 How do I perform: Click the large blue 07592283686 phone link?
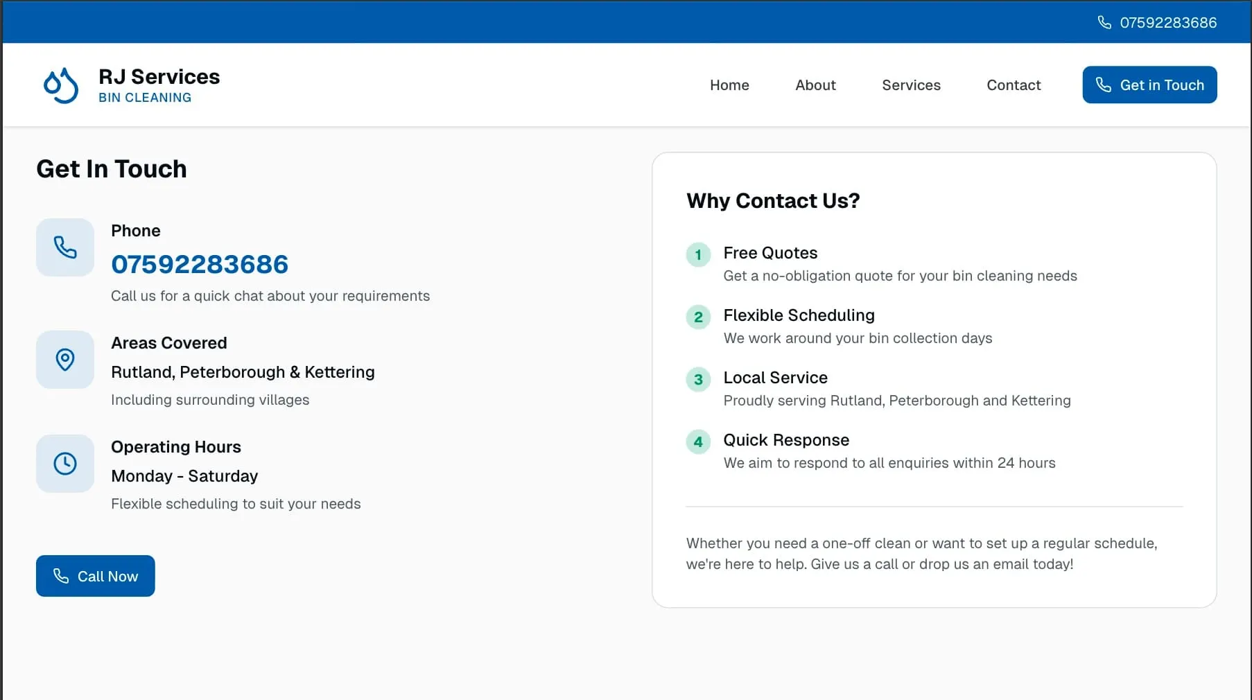[x=200, y=264]
